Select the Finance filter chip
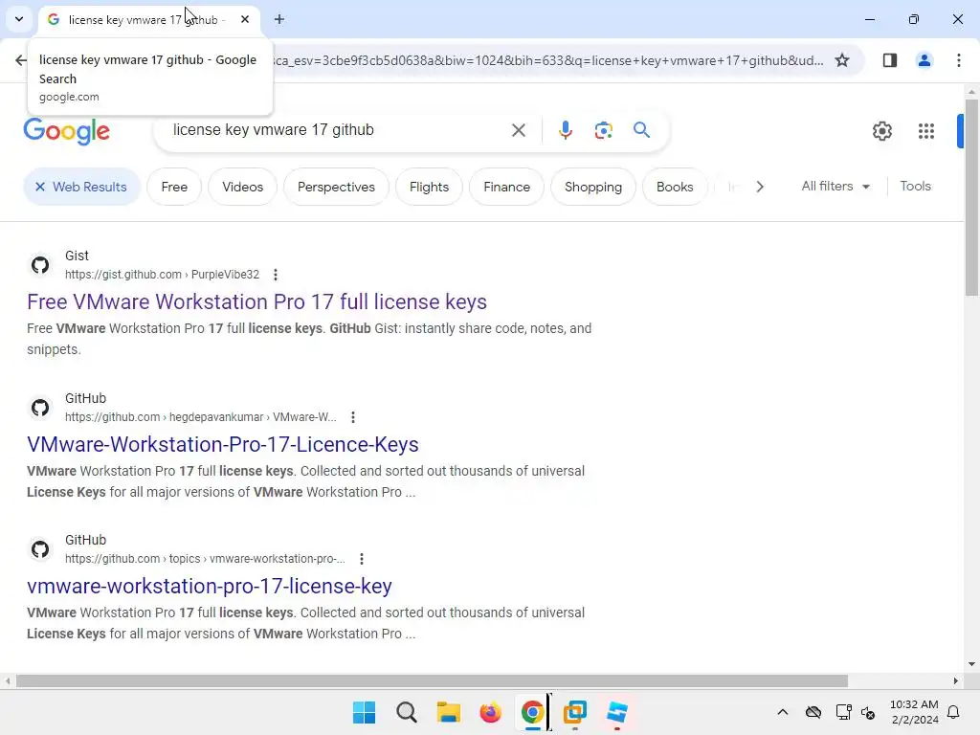The width and height of the screenshot is (980, 735). click(x=507, y=187)
